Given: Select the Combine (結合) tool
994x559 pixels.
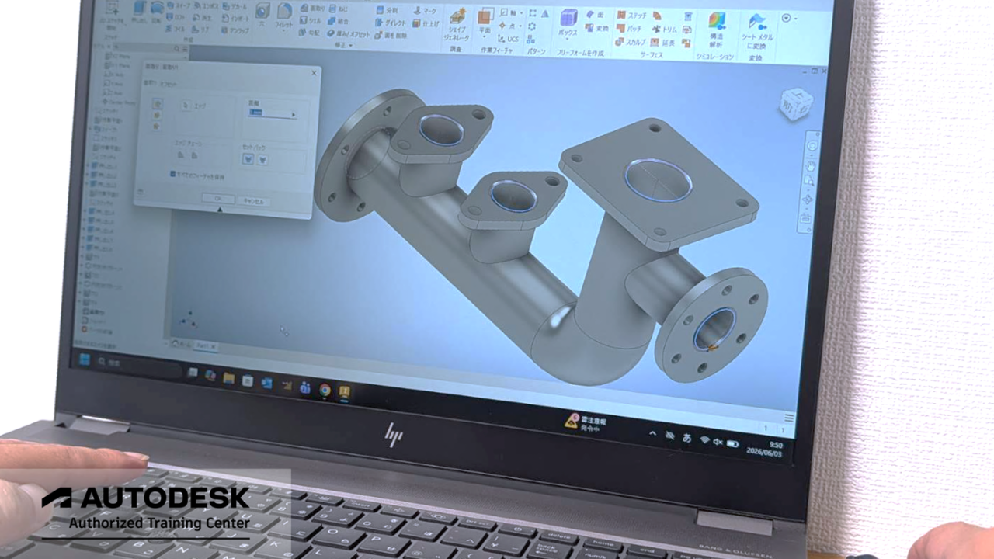Looking at the screenshot, I should coord(339,21).
